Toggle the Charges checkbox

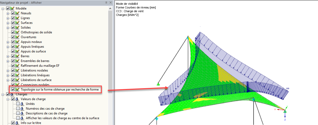(x=8, y=94)
